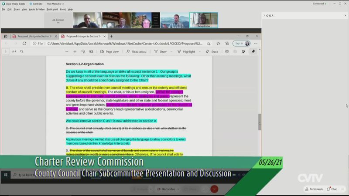This screenshot has height=196, width=349.
Task: Open the Audio & Video menu
Action: click(37, 9)
